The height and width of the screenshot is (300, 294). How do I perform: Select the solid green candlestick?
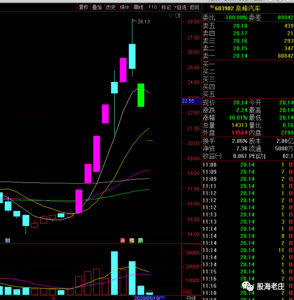pyautogui.click(x=141, y=95)
